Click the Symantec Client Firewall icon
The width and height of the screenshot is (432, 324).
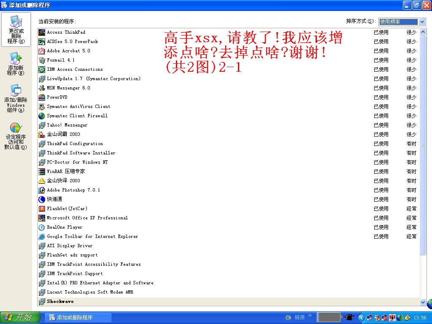tap(42, 116)
